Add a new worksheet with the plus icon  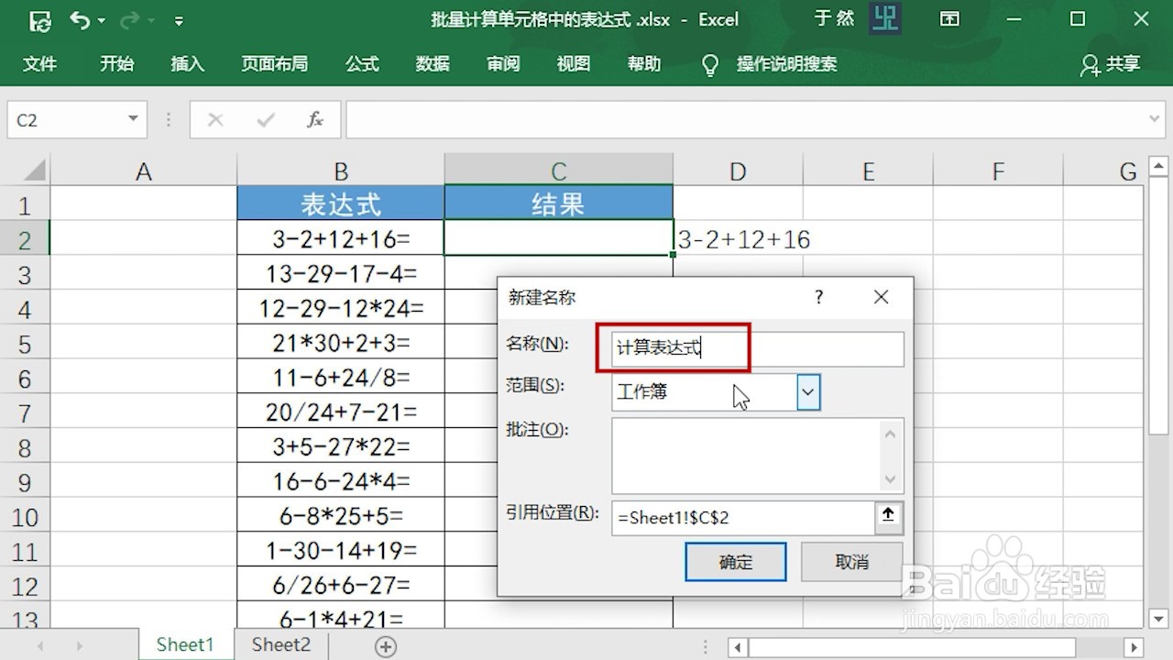point(384,645)
